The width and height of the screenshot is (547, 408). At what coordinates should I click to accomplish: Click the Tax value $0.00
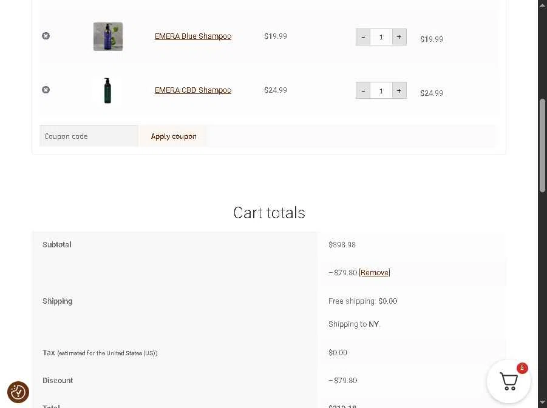pos(338,353)
